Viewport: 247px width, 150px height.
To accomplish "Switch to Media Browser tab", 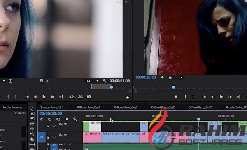I will 12,107.
